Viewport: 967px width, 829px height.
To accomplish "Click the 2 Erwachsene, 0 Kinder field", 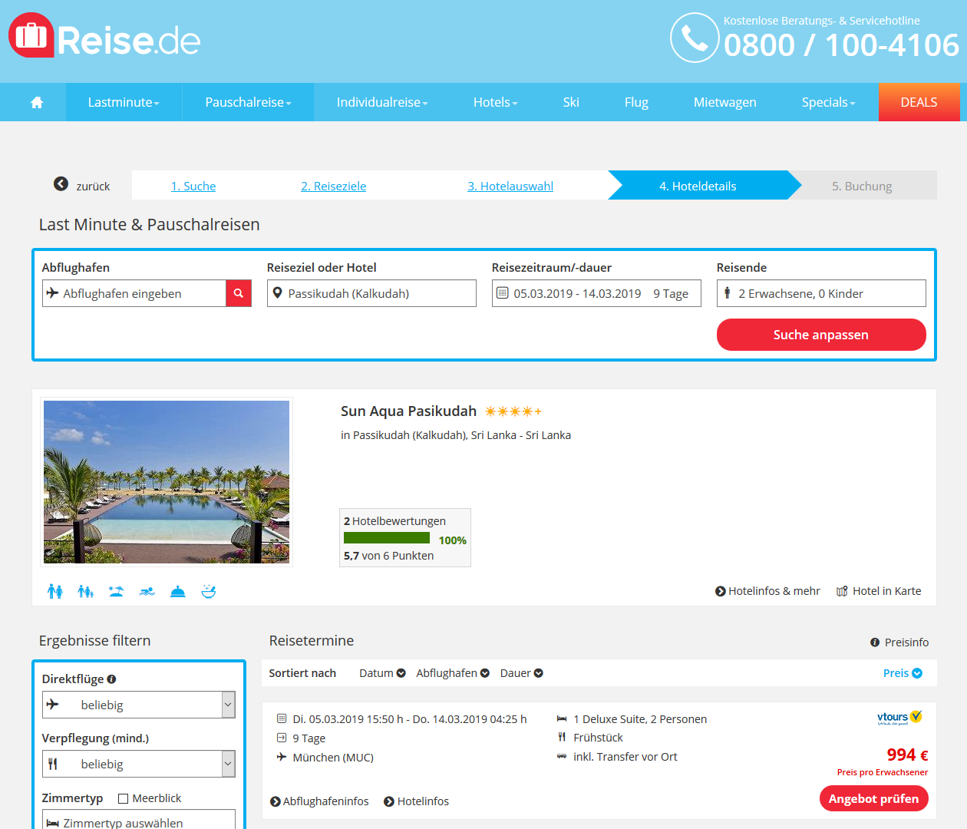I will [x=821, y=293].
